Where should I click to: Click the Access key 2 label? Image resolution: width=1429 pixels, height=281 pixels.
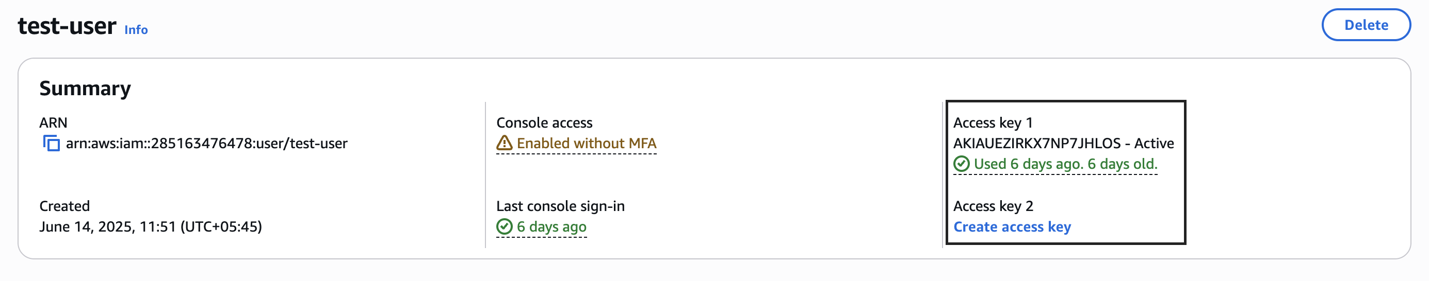click(x=993, y=206)
